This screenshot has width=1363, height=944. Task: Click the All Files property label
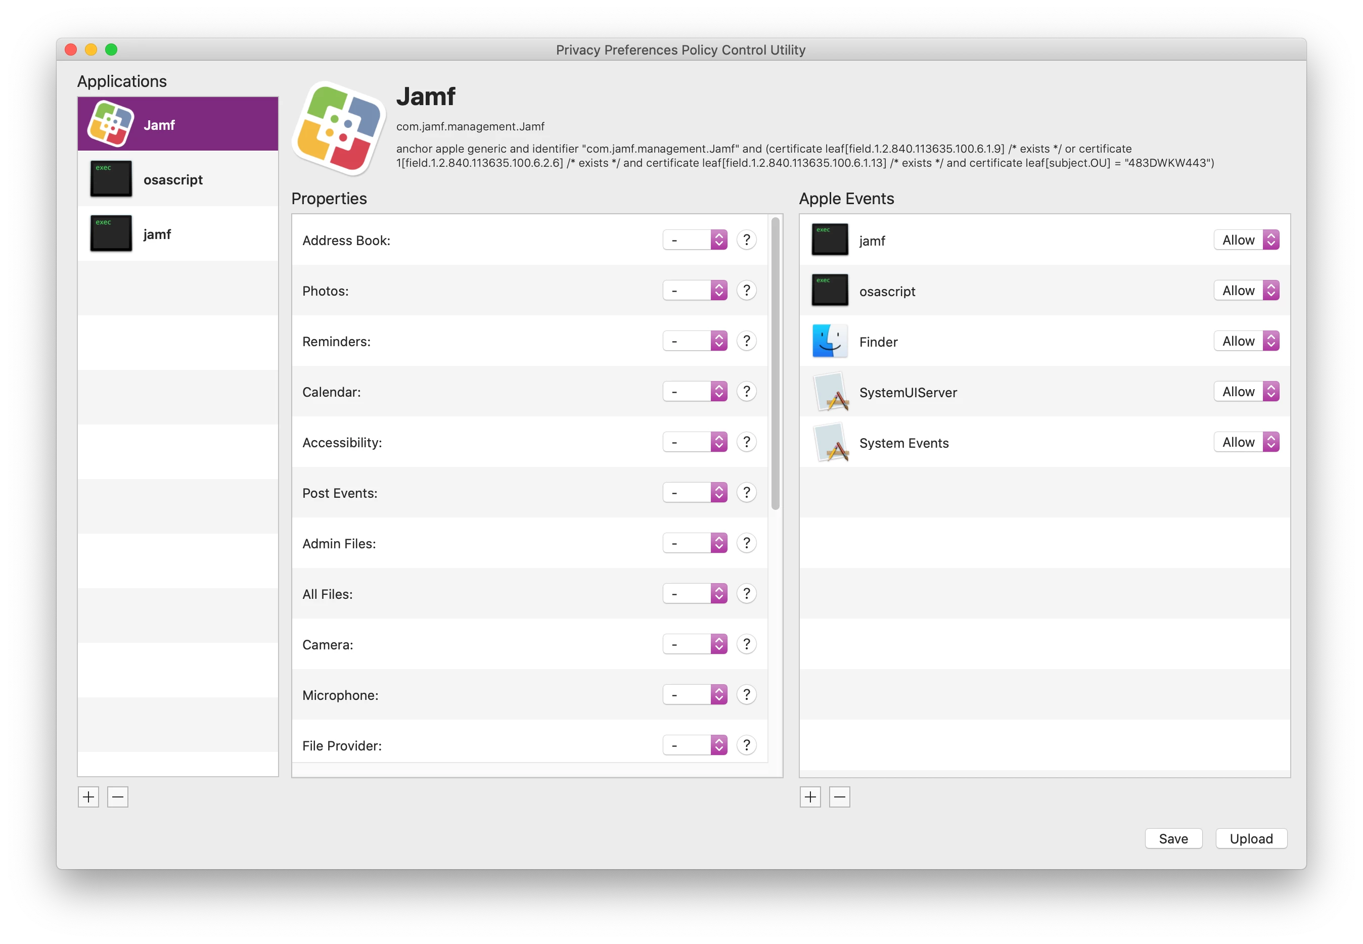[327, 594]
